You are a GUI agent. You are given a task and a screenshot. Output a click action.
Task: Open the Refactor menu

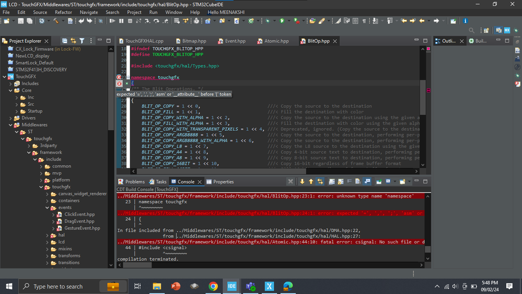pyautogui.click(x=64, y=12)
